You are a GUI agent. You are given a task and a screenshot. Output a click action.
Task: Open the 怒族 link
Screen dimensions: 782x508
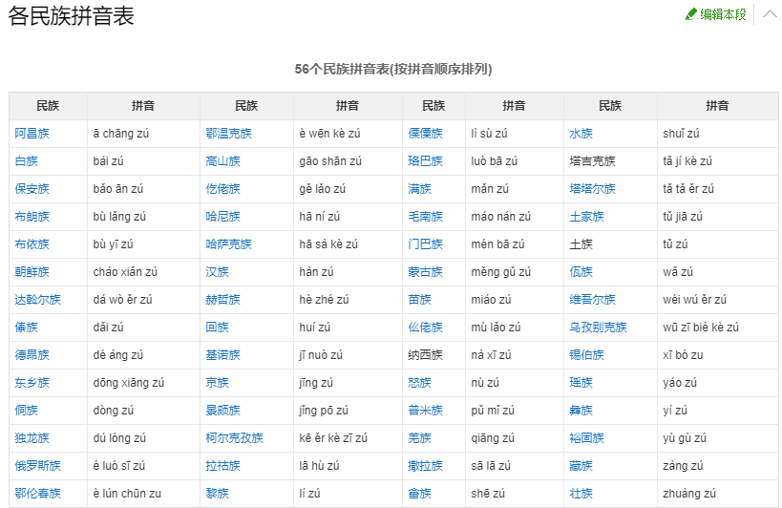pyautogui.click(x=420, y=382)
